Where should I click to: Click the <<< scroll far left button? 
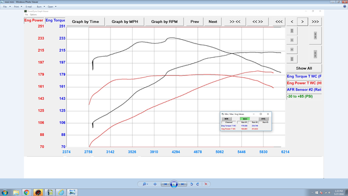(279, 22)
